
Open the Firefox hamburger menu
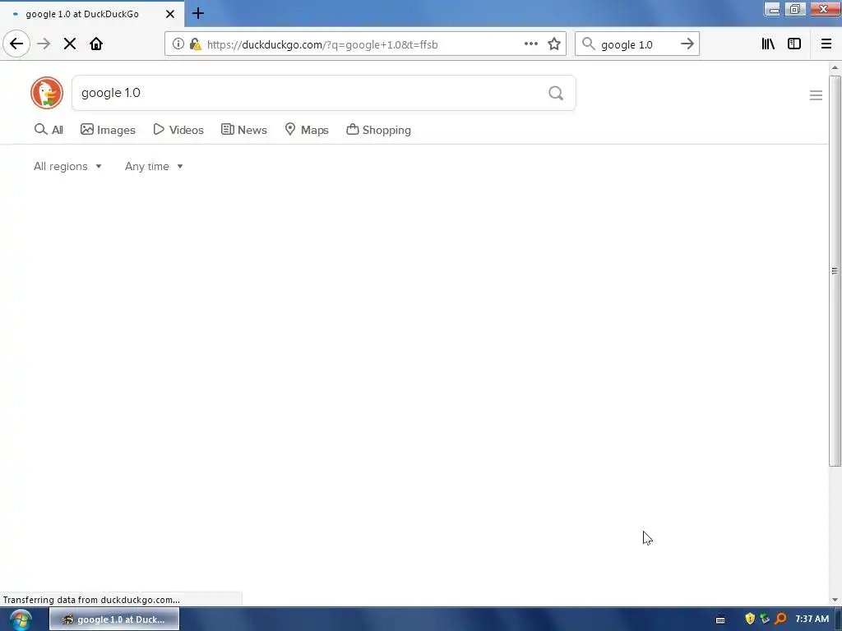[x=826, y=44]
